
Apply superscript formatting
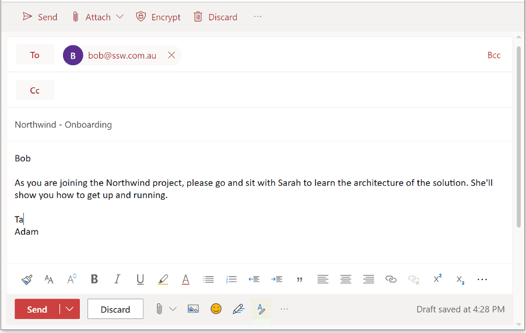click(x=437, y=279)
